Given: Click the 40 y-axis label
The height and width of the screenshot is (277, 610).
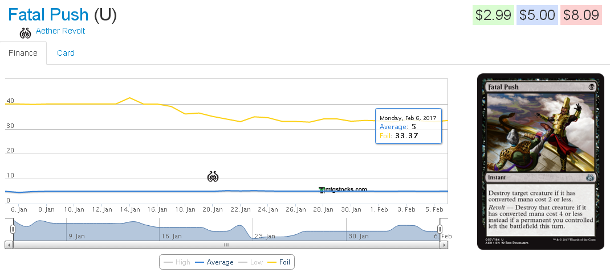Looking at the screenshot, I should pyautogui.click(x=10, y=101).
